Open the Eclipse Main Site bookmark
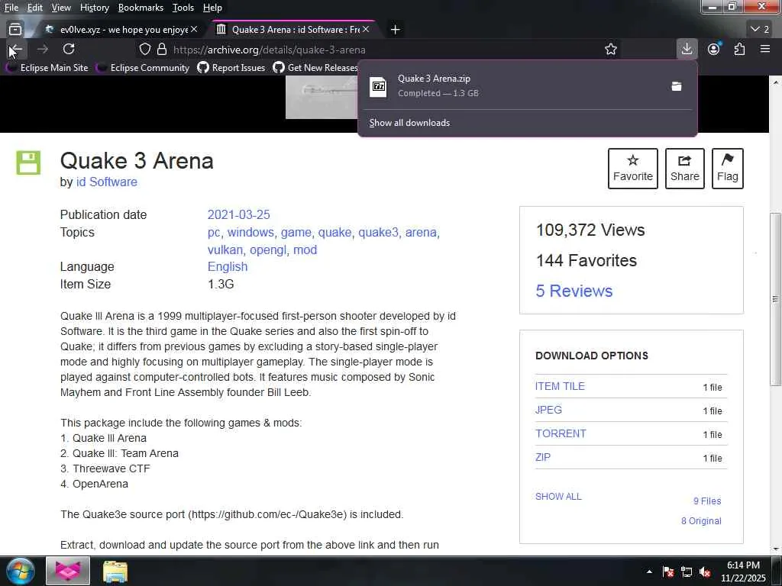Screen dimensions: 782x586 coord(48,67)
